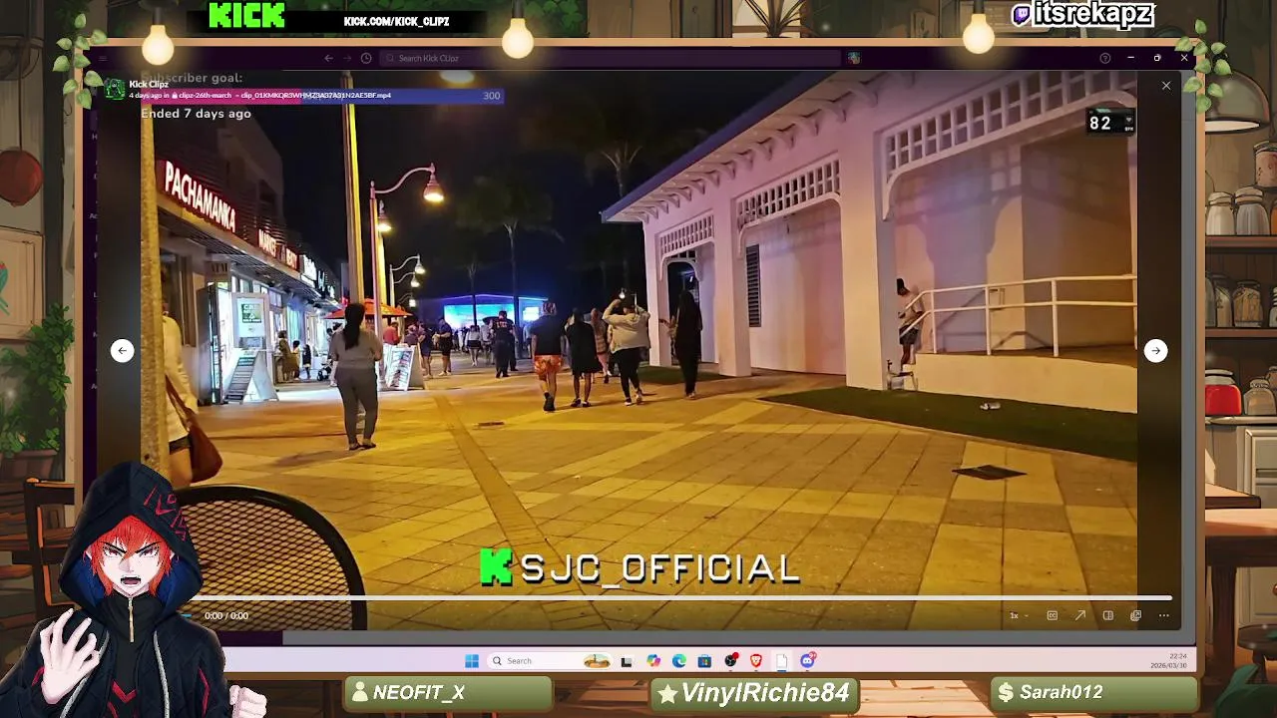Viewport: 1277px width, 718px height.
Task: Toggle the split view icon in the player
Action: pos(1107,615)
